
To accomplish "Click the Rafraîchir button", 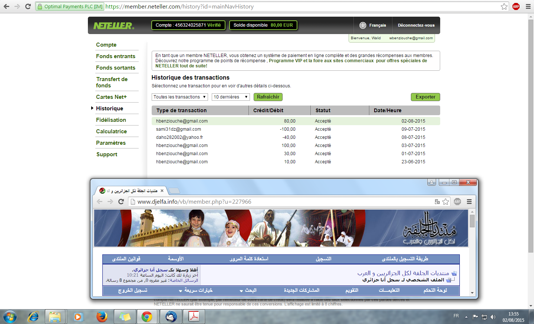I will pyautogui.click(x=268, y=97).
